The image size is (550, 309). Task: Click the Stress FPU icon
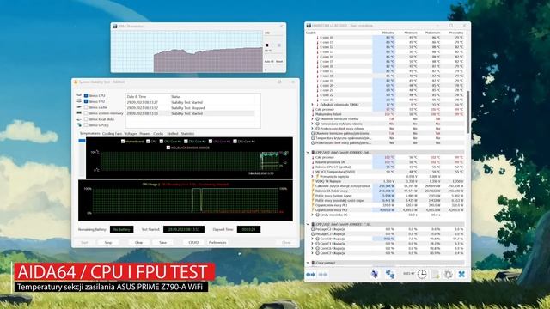[x=79, y=101]
